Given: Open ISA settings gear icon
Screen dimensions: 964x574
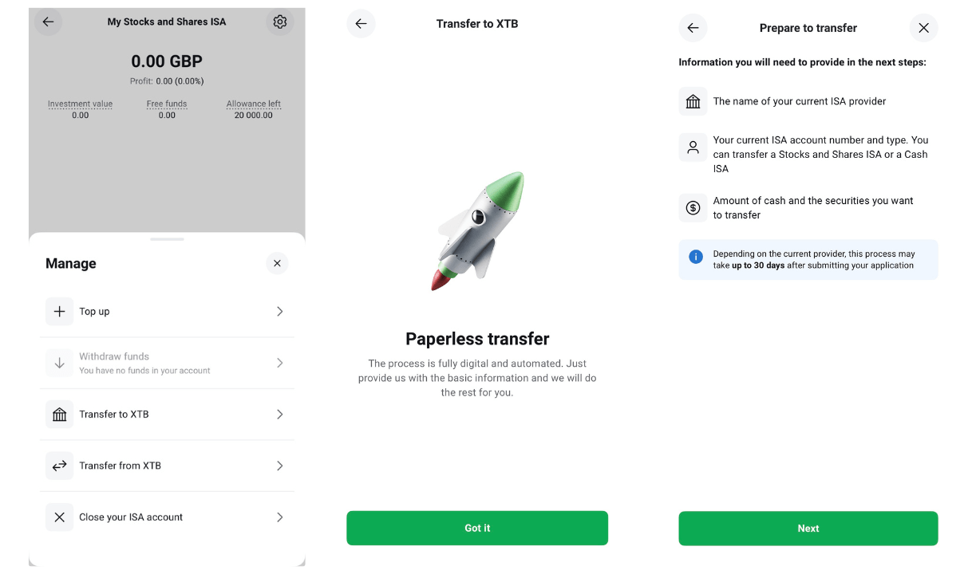Looking at the screenshot, I should [x=279, y=22].
